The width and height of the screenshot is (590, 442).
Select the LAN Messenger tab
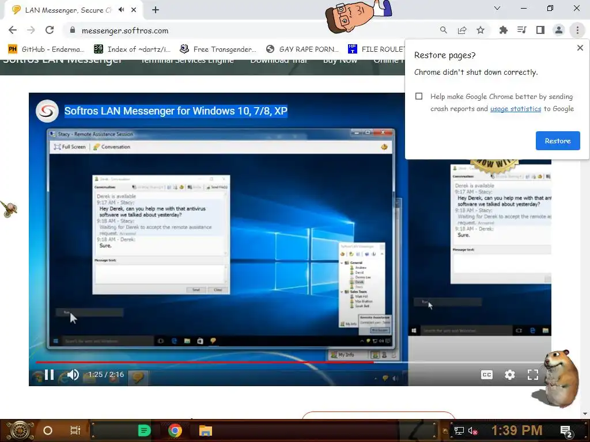pos(68,10)
